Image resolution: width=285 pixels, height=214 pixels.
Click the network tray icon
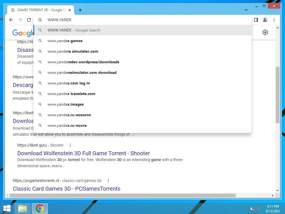[259, 209]
